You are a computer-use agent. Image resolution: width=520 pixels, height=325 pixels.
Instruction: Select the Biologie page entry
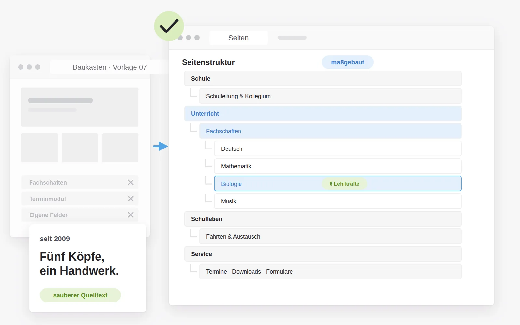(338, 184)
